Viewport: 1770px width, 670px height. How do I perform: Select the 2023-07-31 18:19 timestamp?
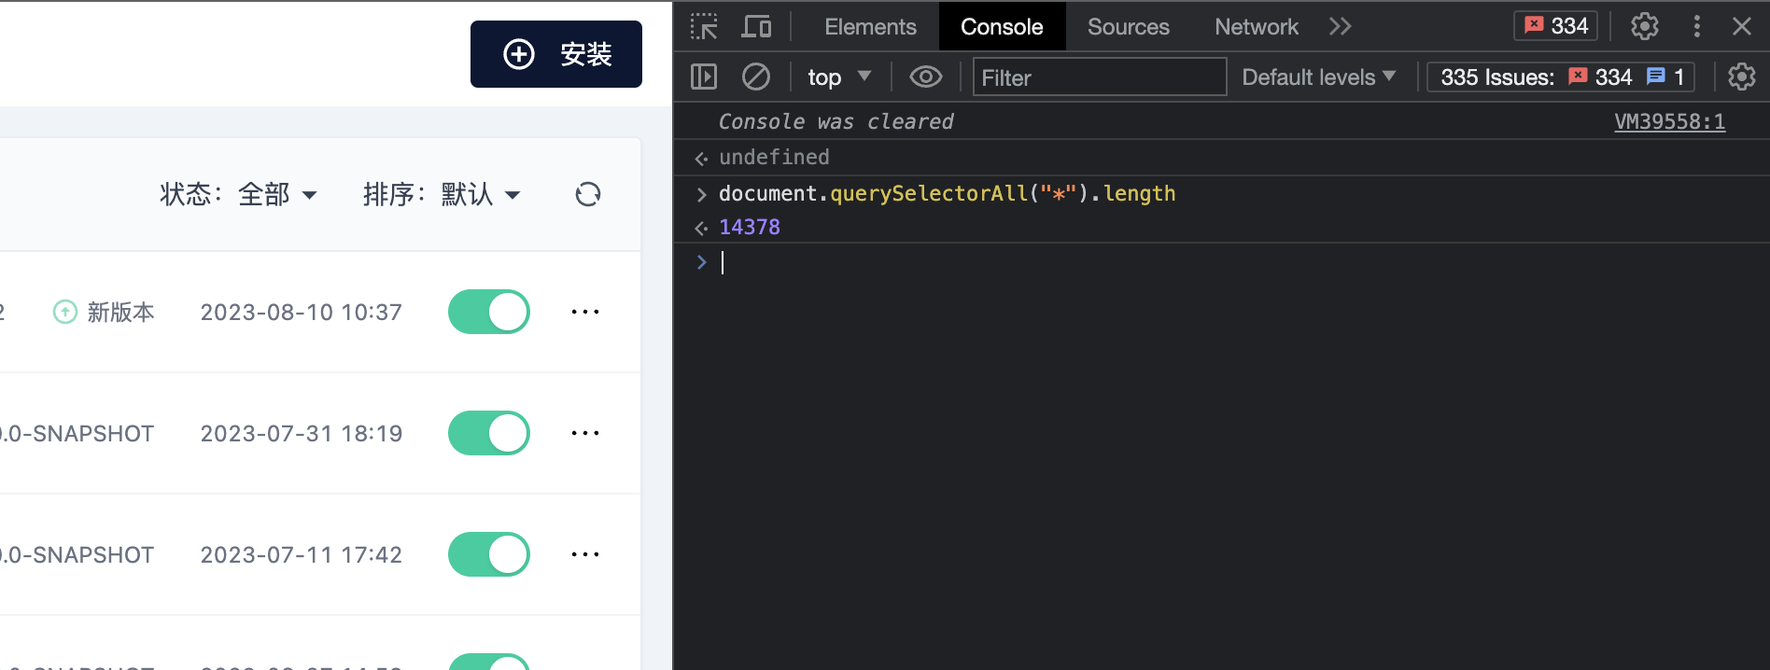tap(302, 433)
